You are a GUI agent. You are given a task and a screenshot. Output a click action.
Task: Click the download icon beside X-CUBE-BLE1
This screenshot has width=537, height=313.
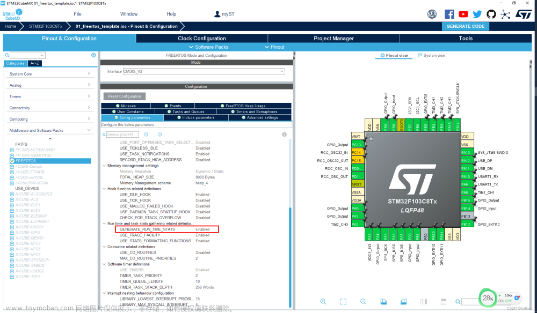point(12,205)
